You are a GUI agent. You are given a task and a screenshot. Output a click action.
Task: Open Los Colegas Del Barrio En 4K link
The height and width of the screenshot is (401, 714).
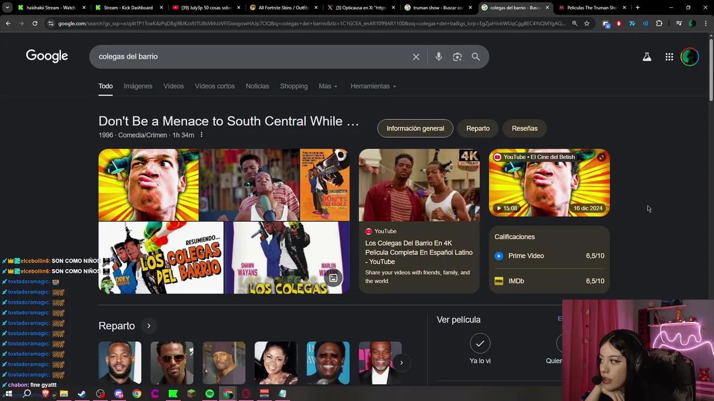(x=419, y=252)
